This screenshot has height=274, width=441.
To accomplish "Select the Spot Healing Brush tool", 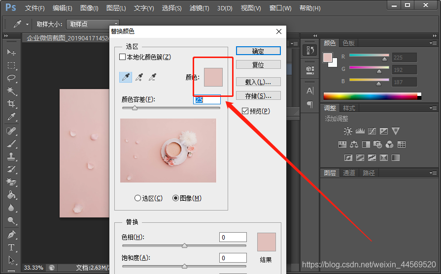I will coord(11,131).
